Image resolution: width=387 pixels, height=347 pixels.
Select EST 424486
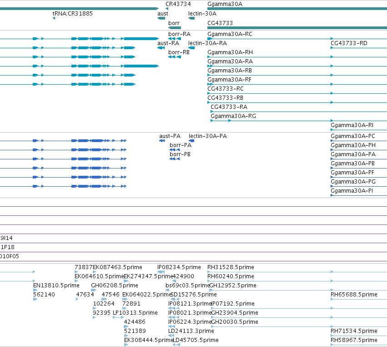[x=135, y=322]
